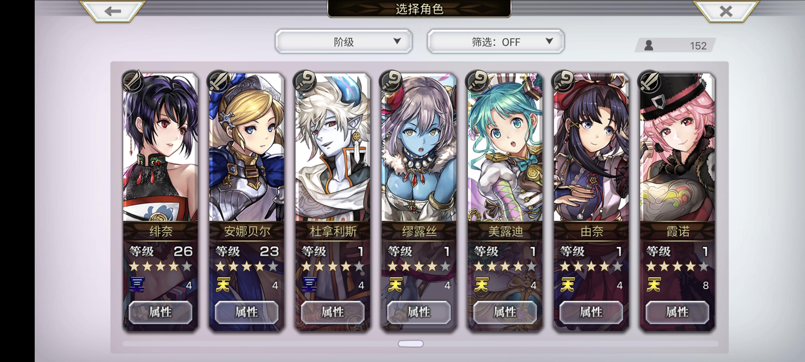This screenshot has height=362, width=805.
Task: Click the blue 冥 element icon on 绯奈's card
Action: pyautogui.click(x=137, y=285)
